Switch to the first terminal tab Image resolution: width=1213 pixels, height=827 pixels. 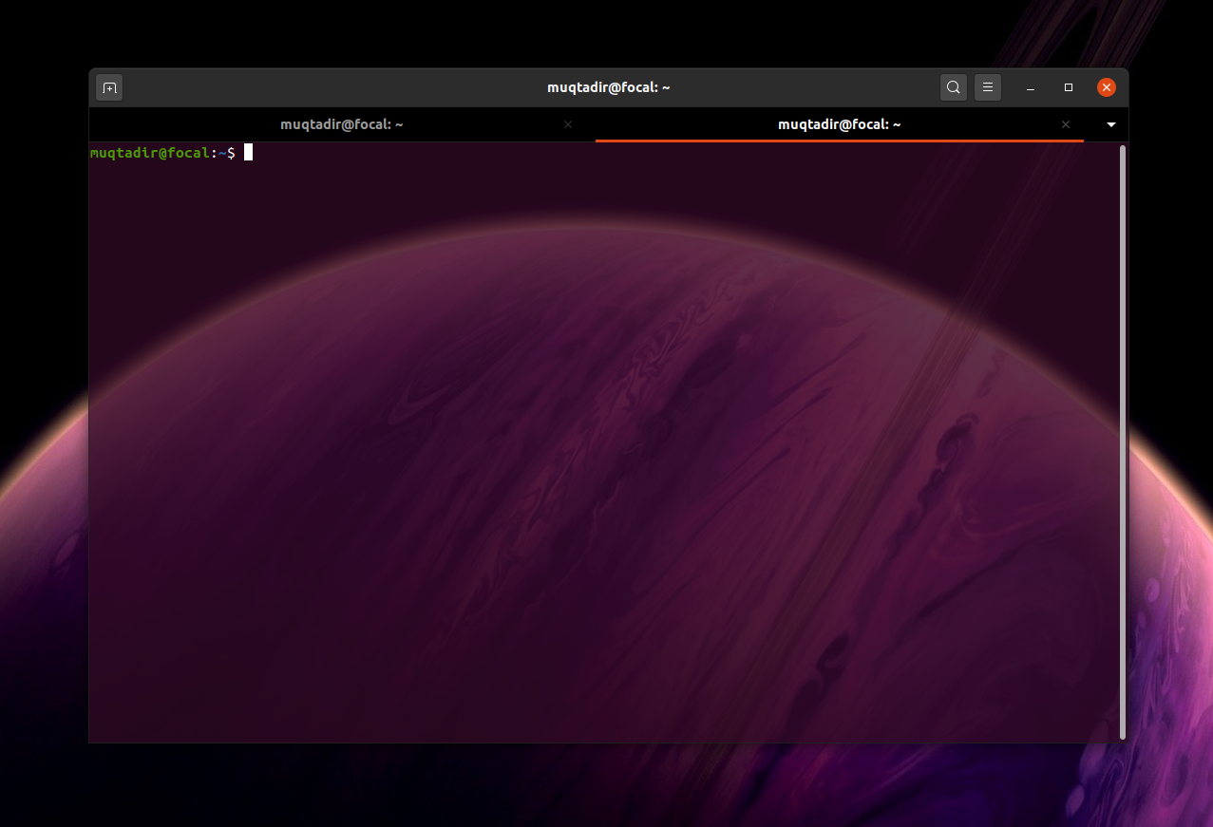tap(342, 124)
